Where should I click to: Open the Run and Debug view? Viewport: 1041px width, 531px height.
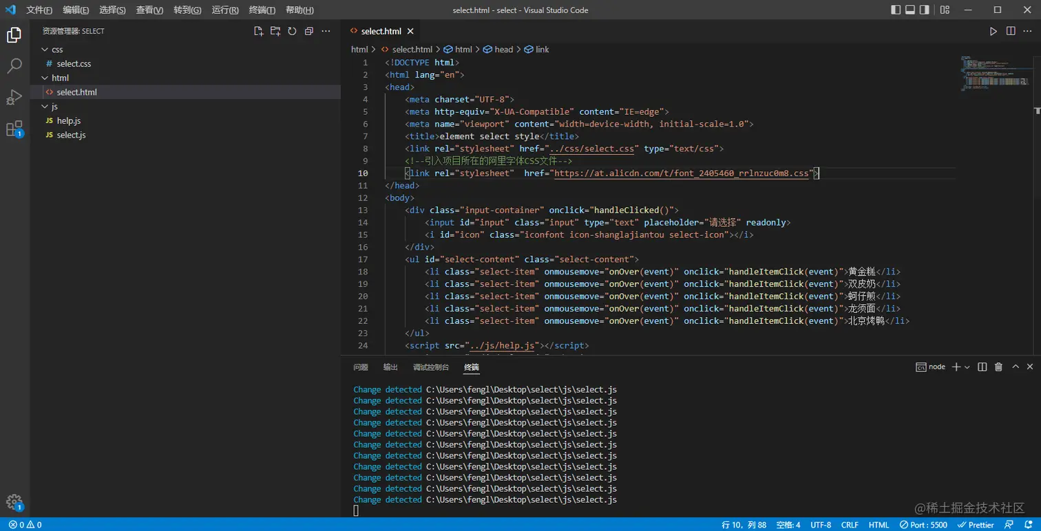14,97
